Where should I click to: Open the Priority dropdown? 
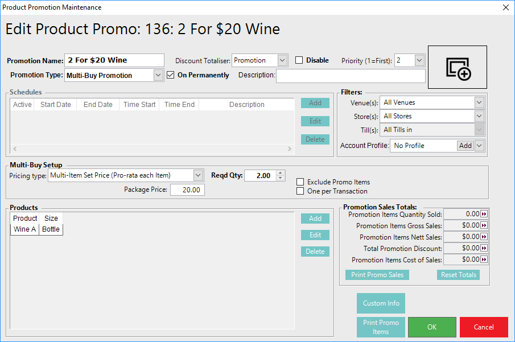pyautogui.click(x=419, y=60)
